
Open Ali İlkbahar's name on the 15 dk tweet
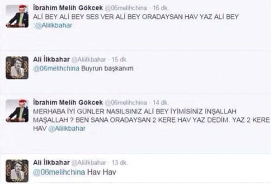click(x=52, y=59)
